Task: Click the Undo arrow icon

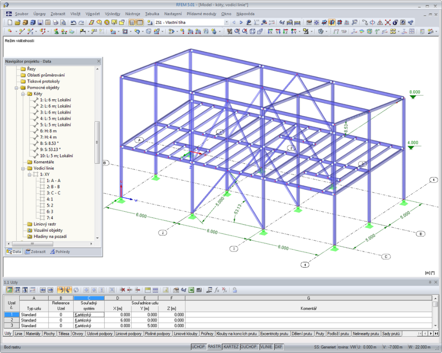Action: [74, 22]
